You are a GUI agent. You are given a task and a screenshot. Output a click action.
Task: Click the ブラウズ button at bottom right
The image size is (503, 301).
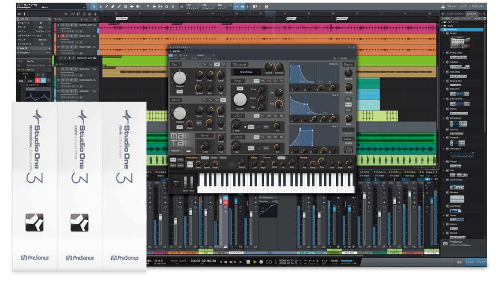(x=481, y=262)
